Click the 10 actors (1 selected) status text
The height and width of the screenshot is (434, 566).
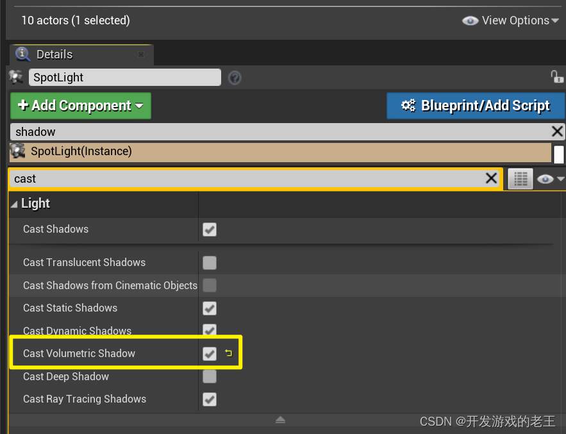(76, 21)
